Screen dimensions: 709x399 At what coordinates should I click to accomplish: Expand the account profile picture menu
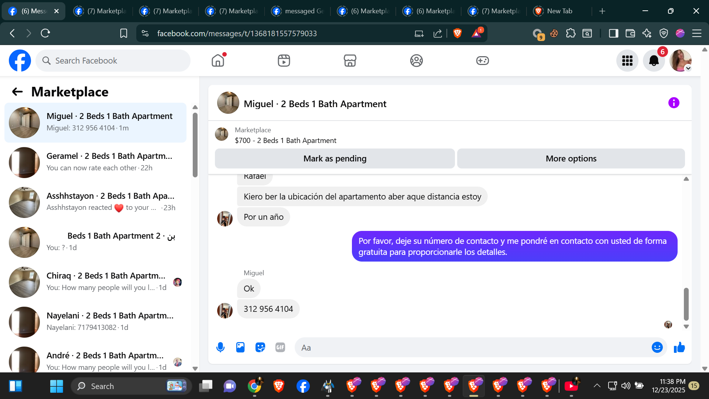[680, 61]
